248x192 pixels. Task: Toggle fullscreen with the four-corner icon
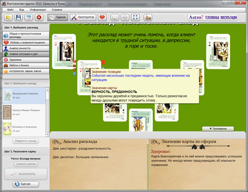135,17
